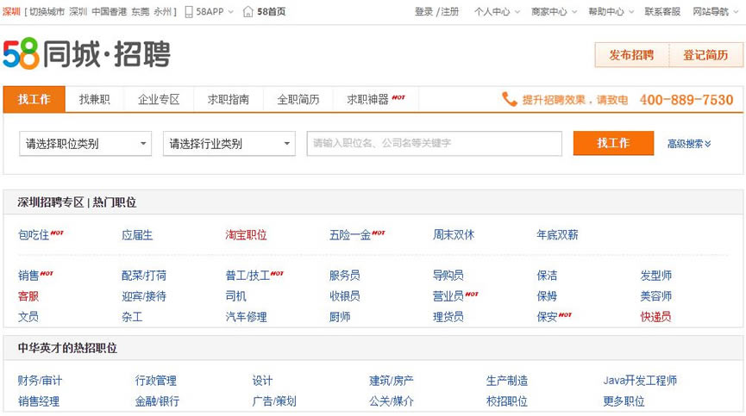Open 保洁 job link
This screenshot has width=746, height=416.
547,276
